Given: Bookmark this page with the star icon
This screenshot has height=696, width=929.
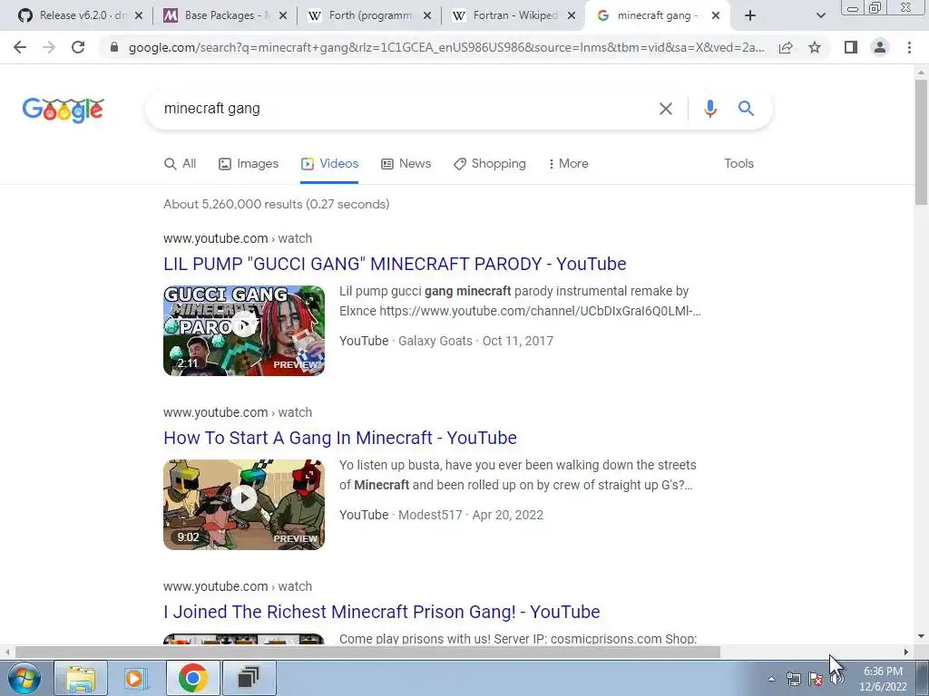Looking at the screenshot, I should (815, 47).
